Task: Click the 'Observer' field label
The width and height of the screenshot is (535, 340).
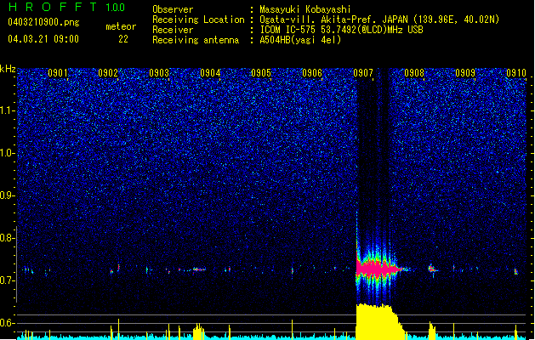Action: coord(173,9)
